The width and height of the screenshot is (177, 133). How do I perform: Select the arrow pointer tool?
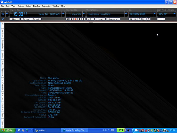[x=3, y=14]
